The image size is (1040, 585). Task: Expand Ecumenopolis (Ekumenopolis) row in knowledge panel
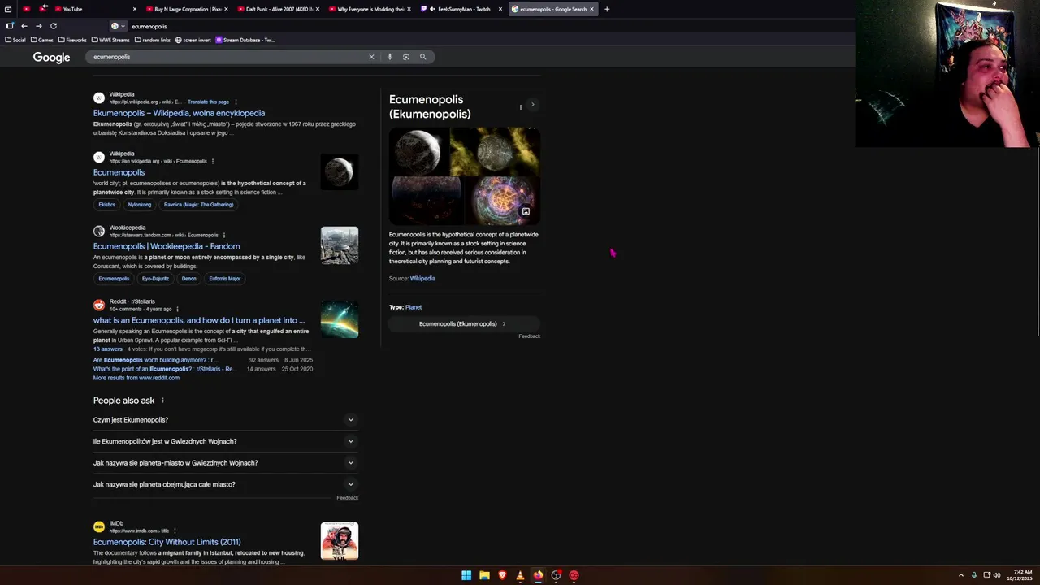pos(464,323)
